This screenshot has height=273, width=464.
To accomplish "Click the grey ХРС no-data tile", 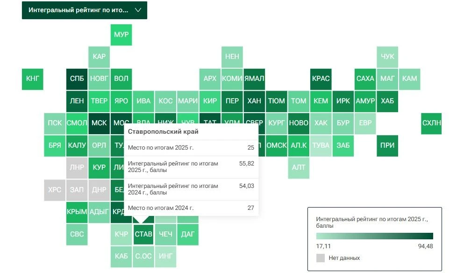I will coord(55,190).
